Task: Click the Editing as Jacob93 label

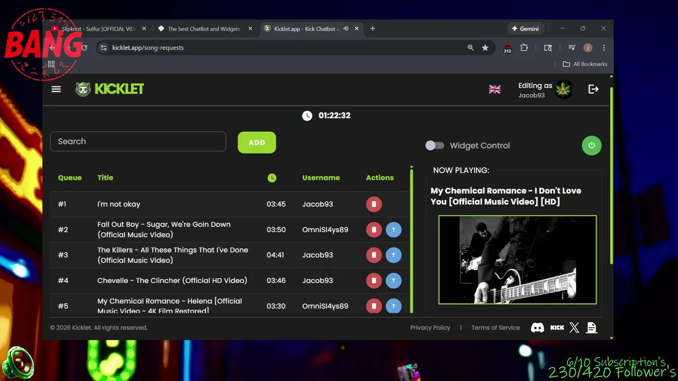Action: click(x=535, y=90)
